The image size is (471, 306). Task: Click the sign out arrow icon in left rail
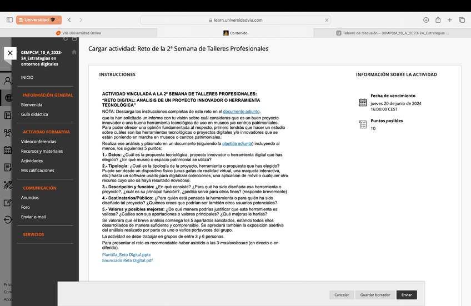tap(8, 220)
